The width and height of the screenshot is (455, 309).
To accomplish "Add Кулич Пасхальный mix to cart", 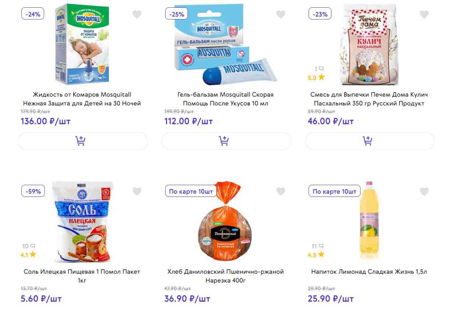I will point(370,141).
